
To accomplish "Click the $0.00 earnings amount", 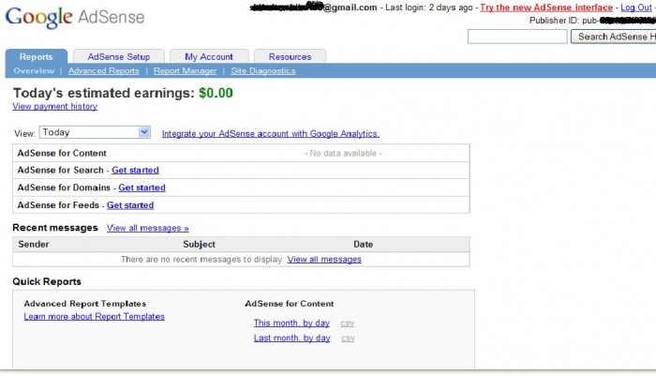I will [x=216, y=93].
